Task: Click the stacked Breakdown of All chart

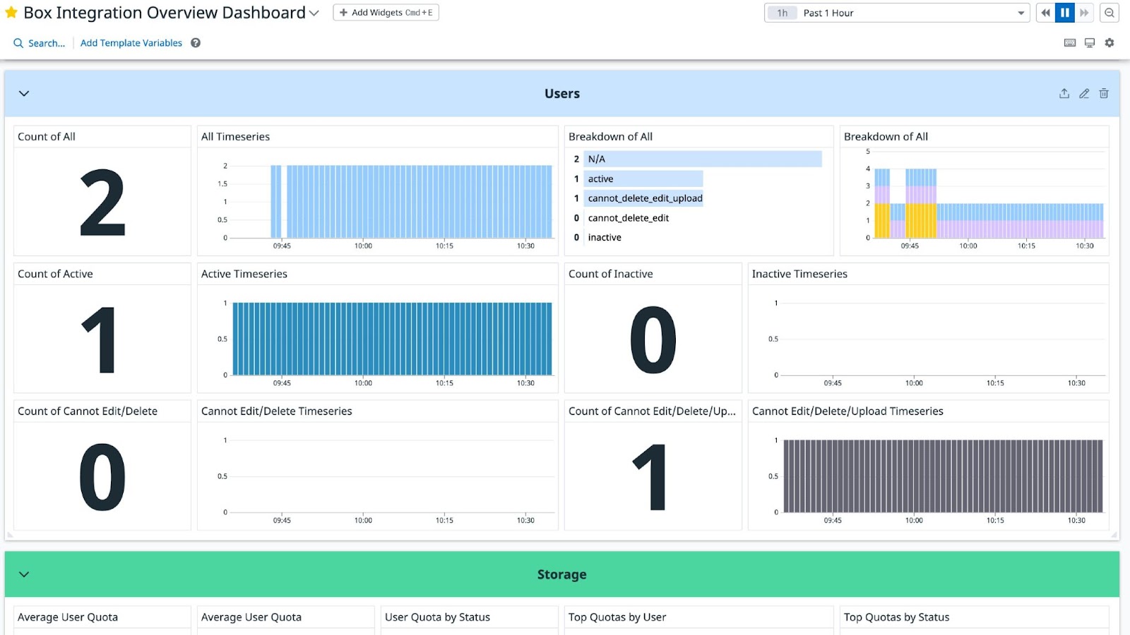Action: [989, 204]
